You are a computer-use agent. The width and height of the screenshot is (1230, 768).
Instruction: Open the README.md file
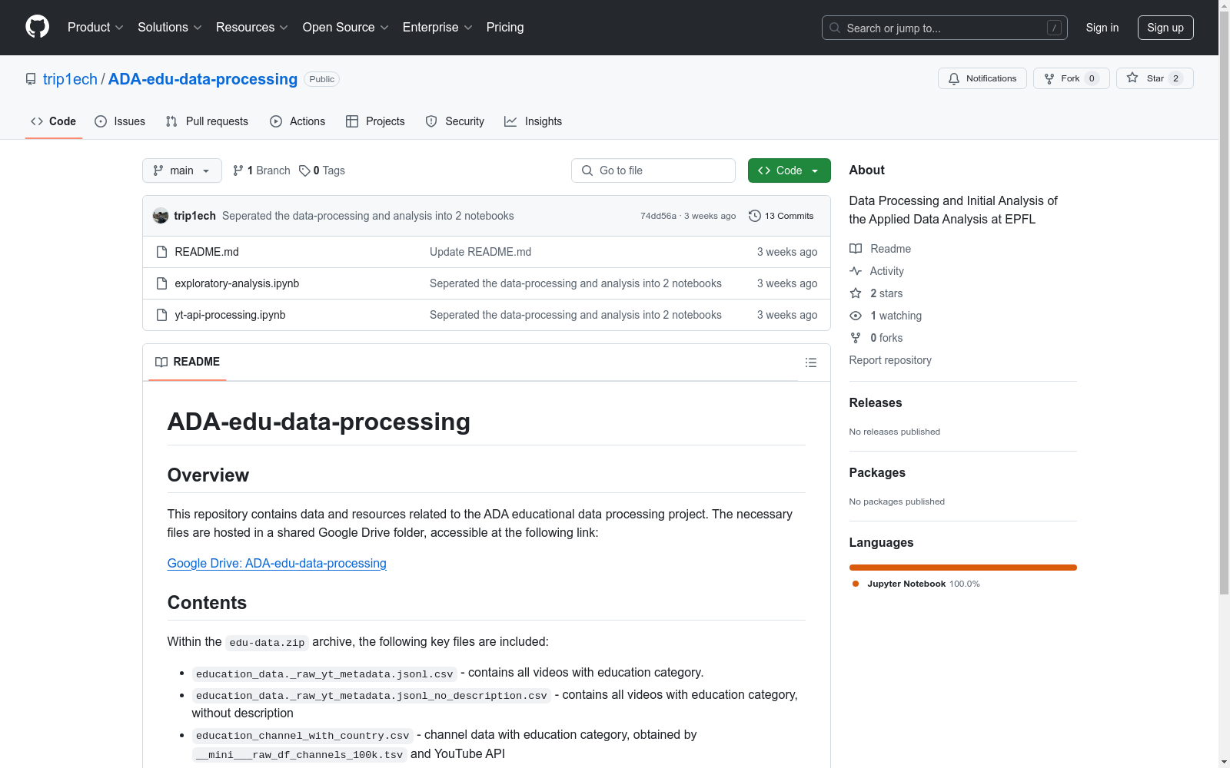(x=207, y=252)
